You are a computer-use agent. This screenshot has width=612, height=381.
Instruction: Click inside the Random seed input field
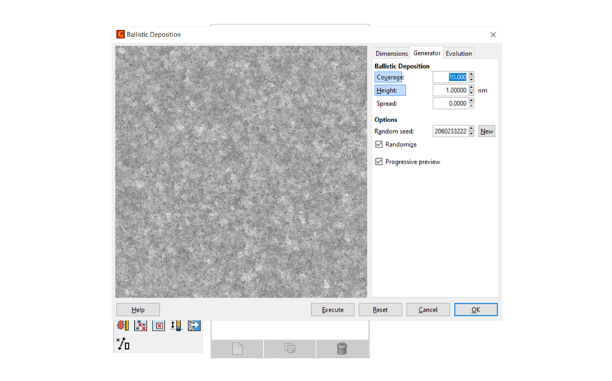point(450,131)
